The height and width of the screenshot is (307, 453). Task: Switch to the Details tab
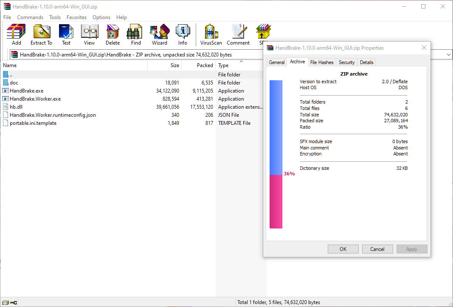pos(367,62)
